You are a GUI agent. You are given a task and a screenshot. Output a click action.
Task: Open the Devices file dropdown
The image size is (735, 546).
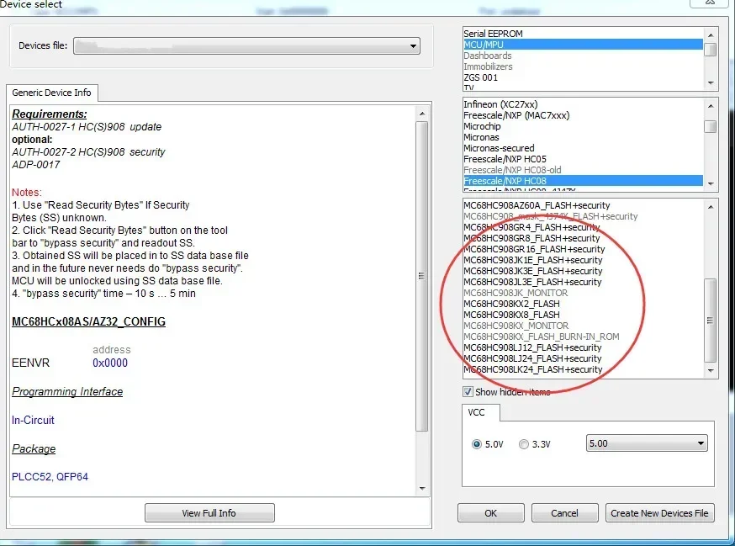pos(246,46)
